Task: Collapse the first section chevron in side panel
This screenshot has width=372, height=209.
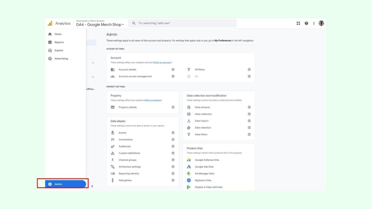Action: point(93,63)
